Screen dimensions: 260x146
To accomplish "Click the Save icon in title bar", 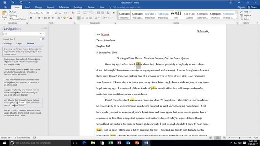I will 5,2.
